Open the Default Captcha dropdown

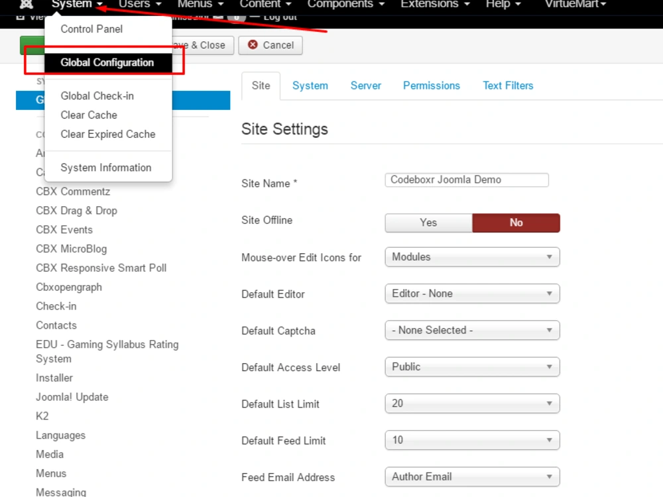[x=472, y=330]
